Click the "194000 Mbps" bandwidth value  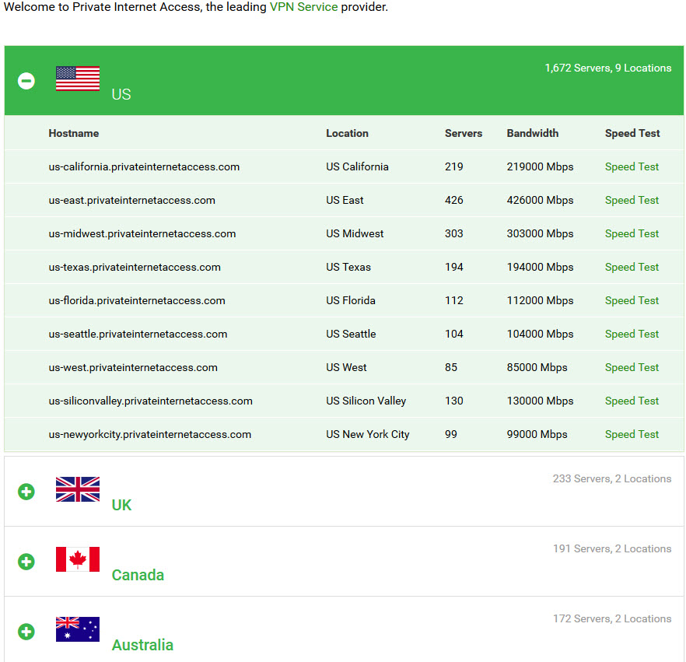click(540, 267)
